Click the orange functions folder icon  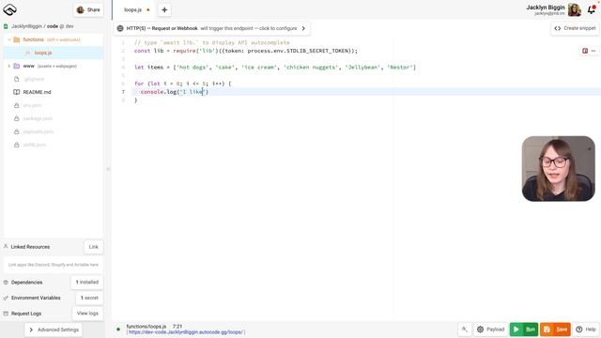click(x=17, y=39)
